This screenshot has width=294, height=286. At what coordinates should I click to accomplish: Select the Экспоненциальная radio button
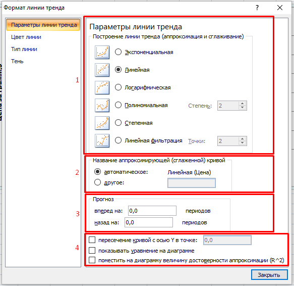[118, 52]
